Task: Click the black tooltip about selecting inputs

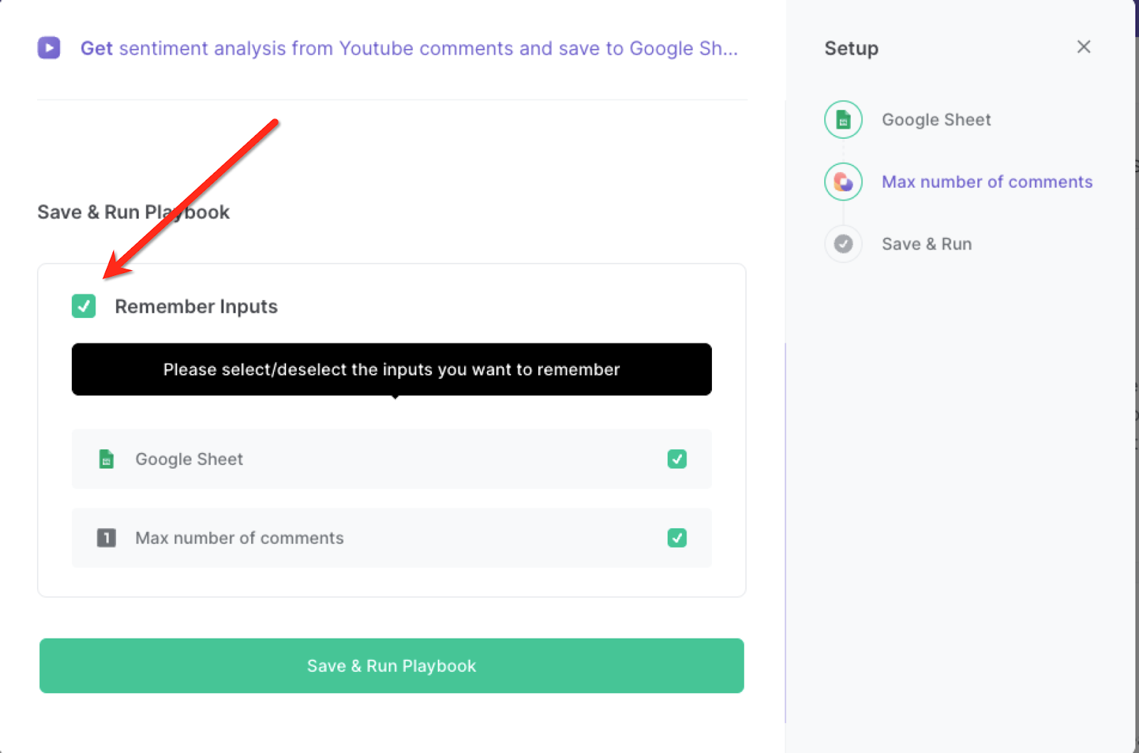Action: coord(392,370)
